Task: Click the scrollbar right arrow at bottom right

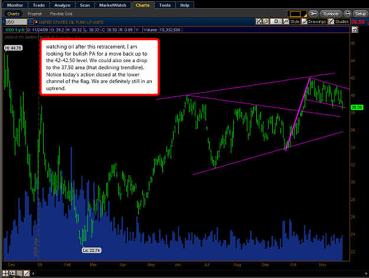Action: pos(366,273)
